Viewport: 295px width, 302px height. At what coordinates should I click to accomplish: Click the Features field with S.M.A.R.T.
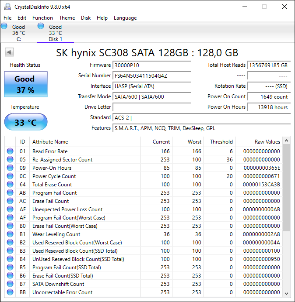[201, 128]
